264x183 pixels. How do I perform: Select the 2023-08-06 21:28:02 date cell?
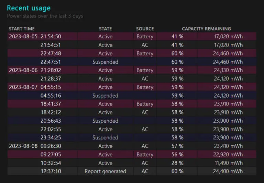tap(23, 70)
